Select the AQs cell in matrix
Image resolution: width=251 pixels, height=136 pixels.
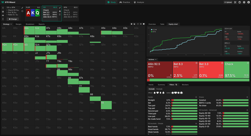[x=29, y=31]
